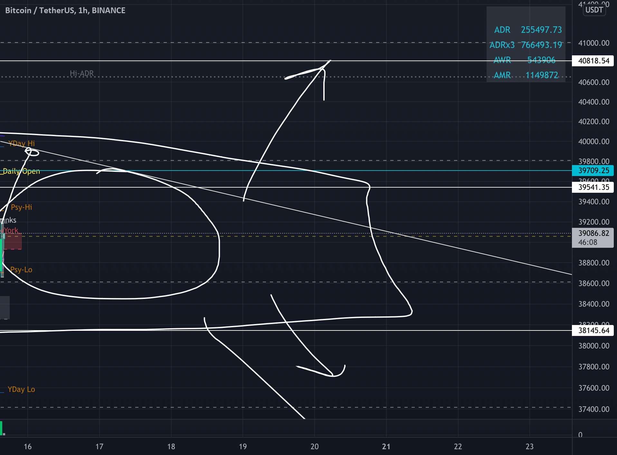Click the 38600.00 price scale tick
The width and height of the screenshot is (617, 455).
tap(594, 283)
